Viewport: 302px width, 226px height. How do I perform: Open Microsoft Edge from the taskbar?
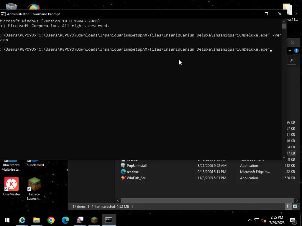click(65, 220)
